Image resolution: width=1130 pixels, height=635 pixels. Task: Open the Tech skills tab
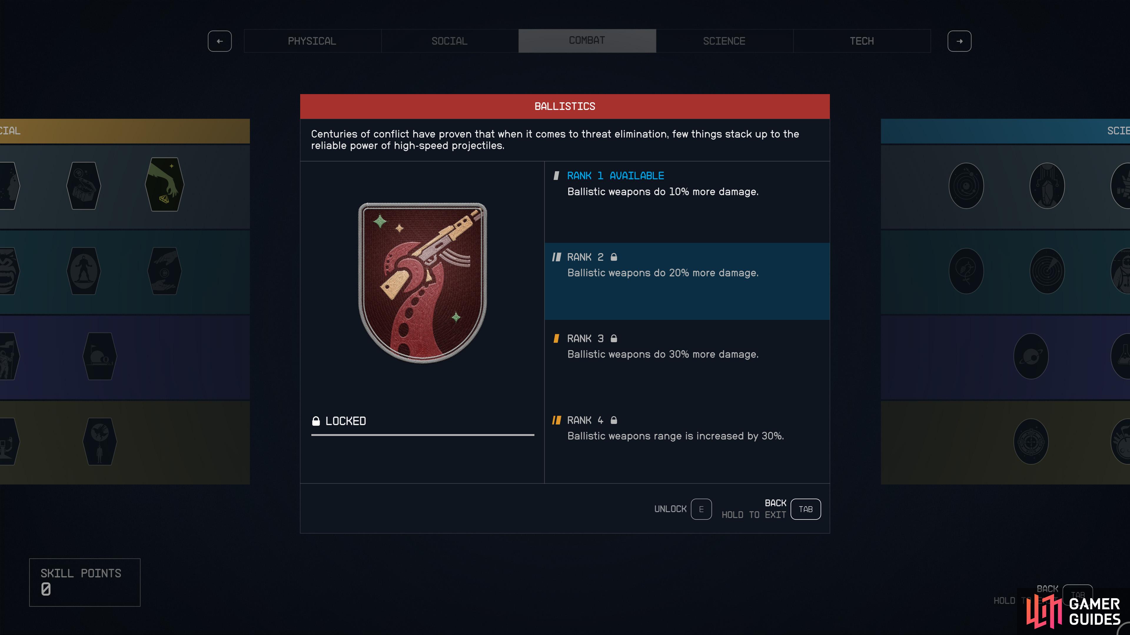point(862,41)
